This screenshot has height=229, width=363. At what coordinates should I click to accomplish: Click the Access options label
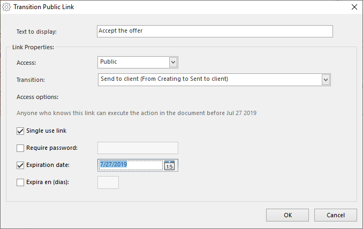[37, 97]
